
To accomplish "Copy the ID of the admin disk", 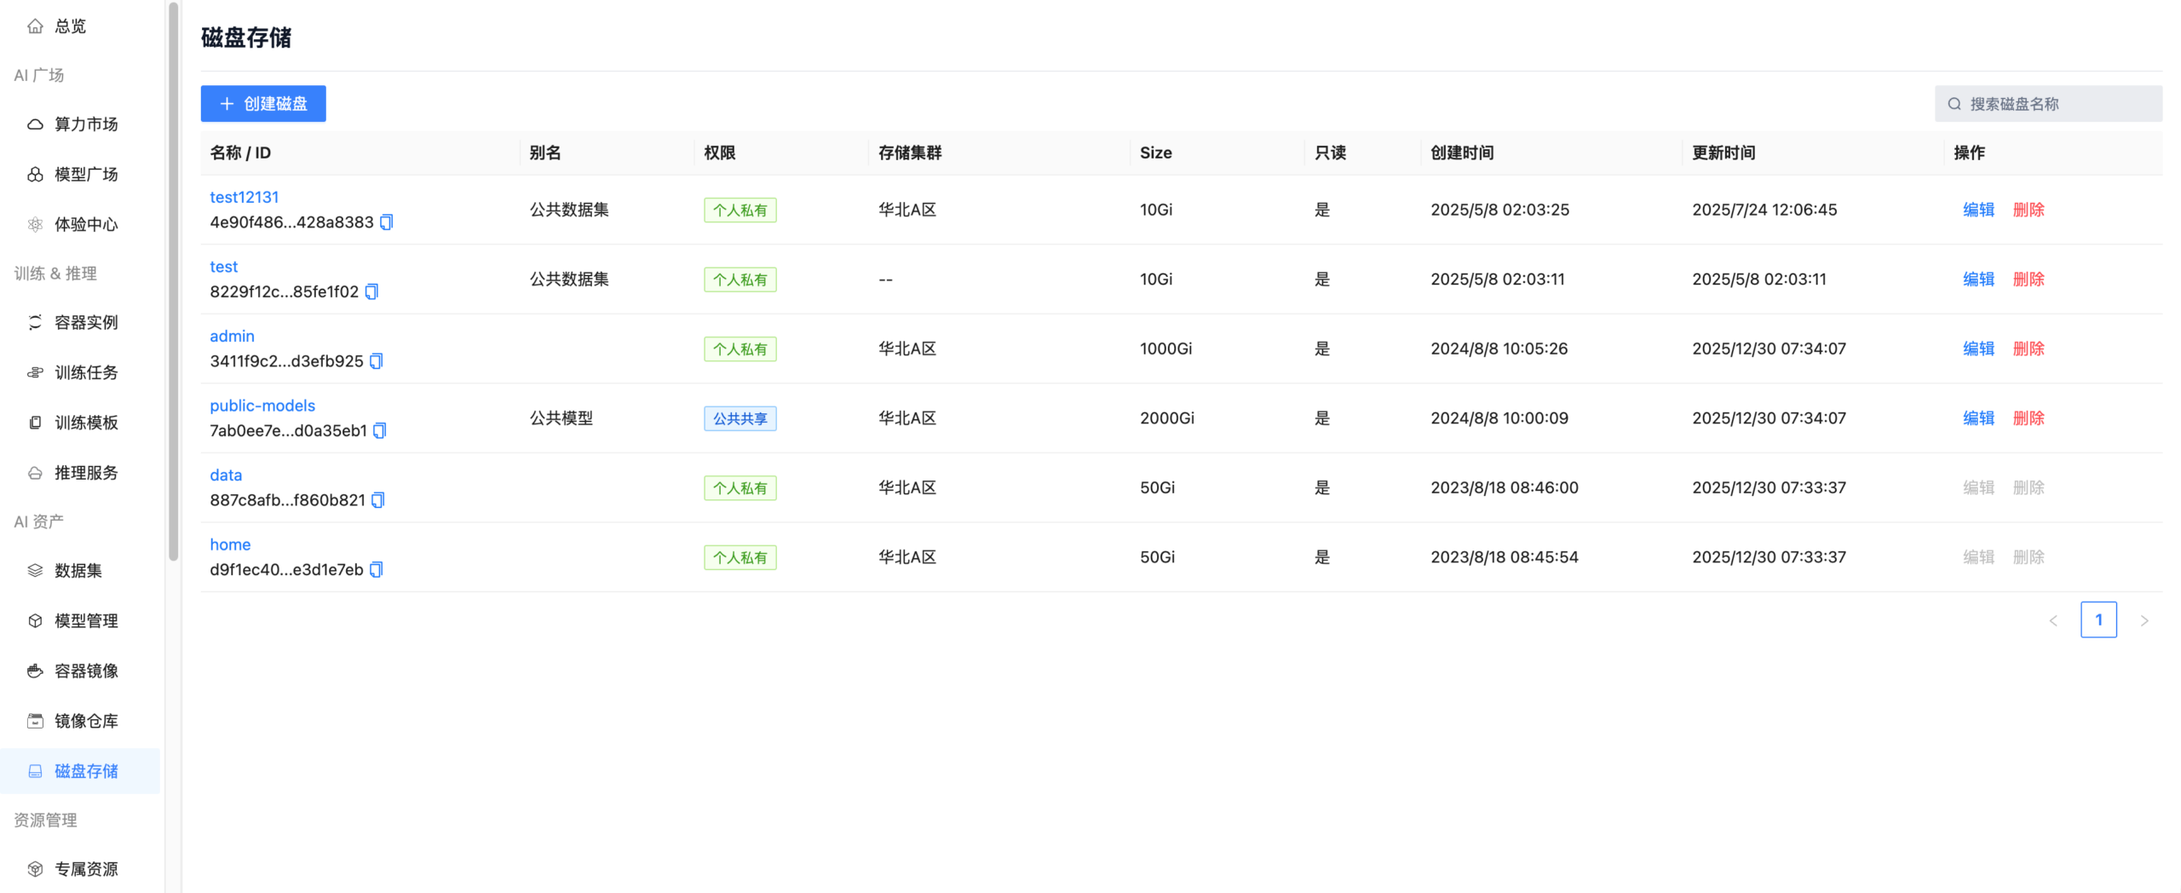I will 376,361.
